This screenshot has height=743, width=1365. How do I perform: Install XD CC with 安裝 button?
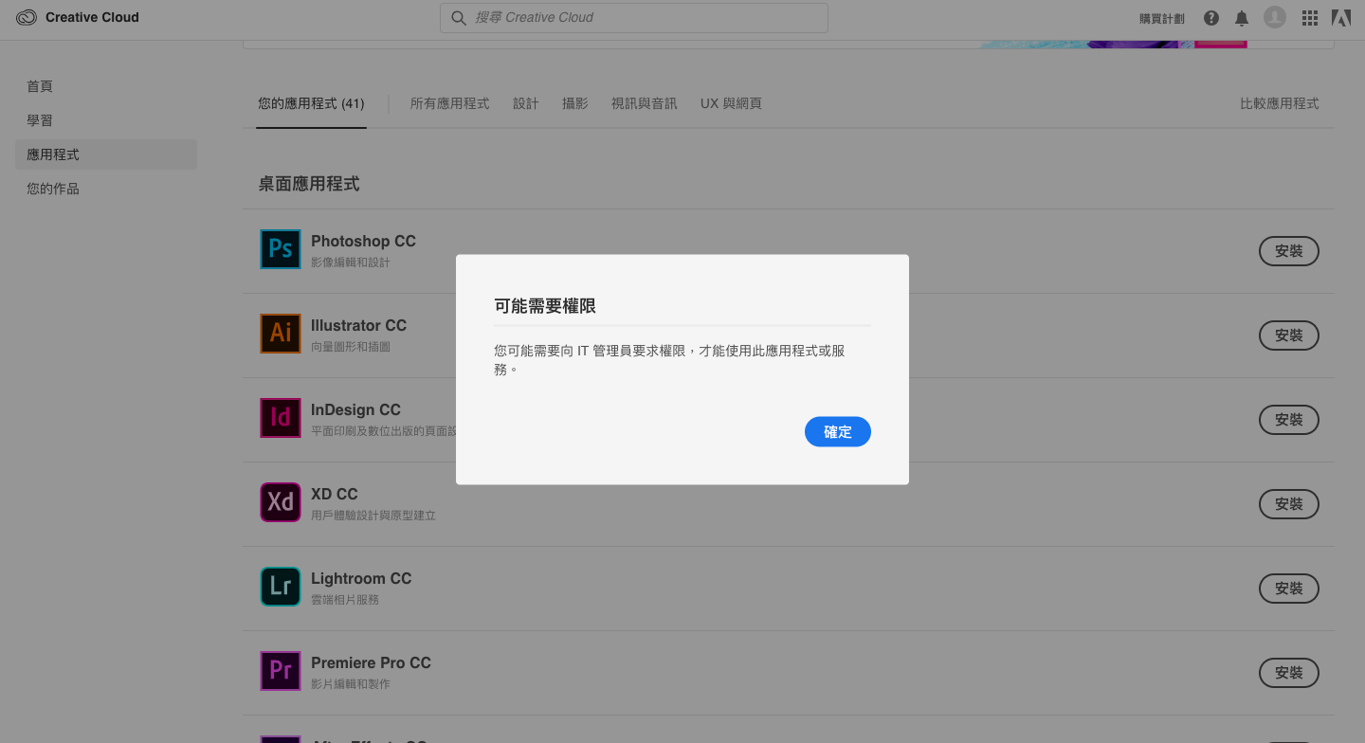[1289, 504]
